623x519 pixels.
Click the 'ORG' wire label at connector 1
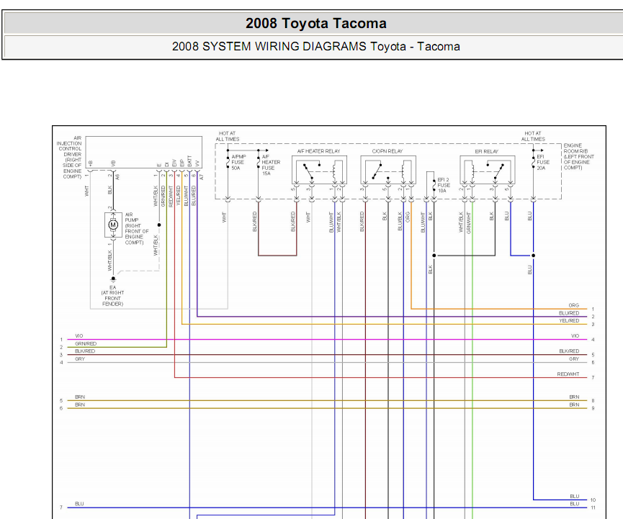[573, 305]
